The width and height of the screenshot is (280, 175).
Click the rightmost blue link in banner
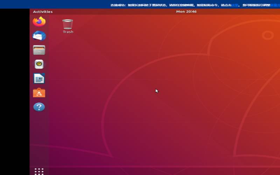pyautogui.click(x=275, y=5)
